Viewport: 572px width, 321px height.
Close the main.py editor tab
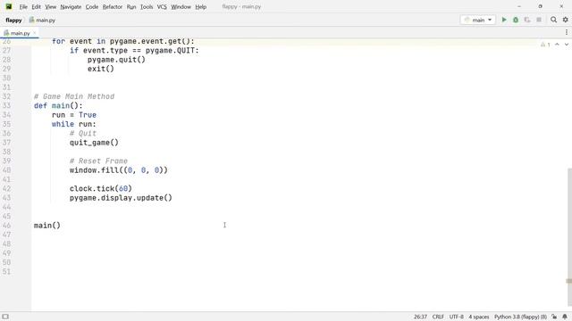coord(35,33)
